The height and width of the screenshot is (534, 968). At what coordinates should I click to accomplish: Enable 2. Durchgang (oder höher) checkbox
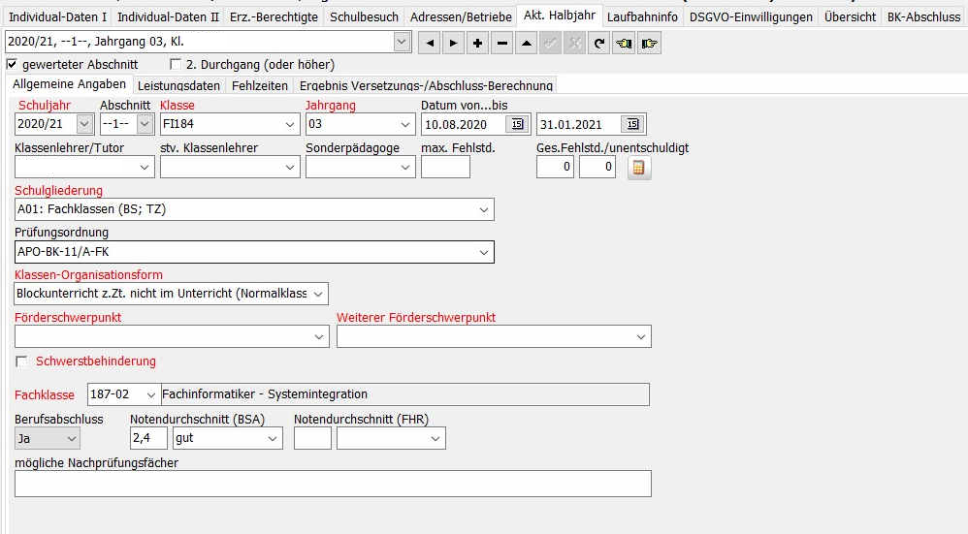pyautogui.click(x=176, y=64)
